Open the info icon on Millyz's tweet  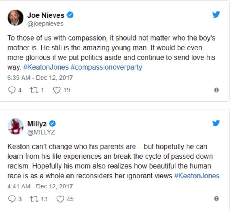216,199
